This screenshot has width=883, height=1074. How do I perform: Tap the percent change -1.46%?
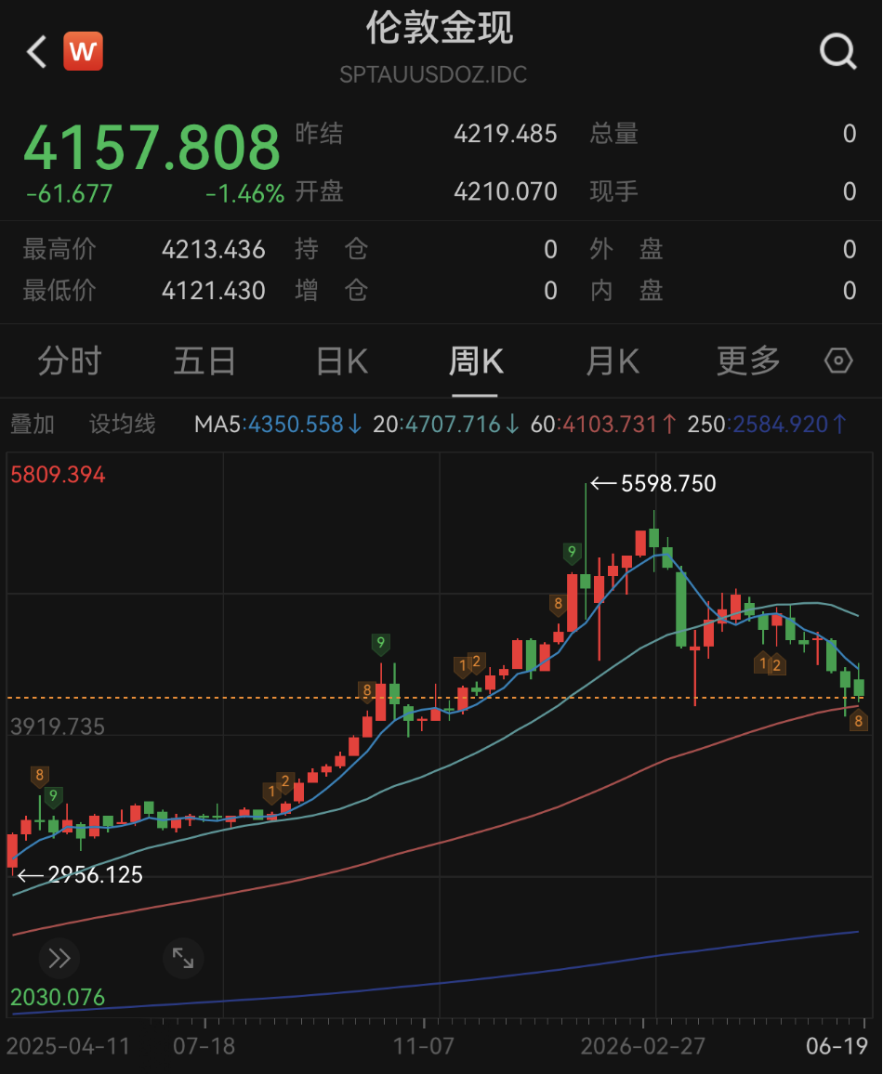244,194
